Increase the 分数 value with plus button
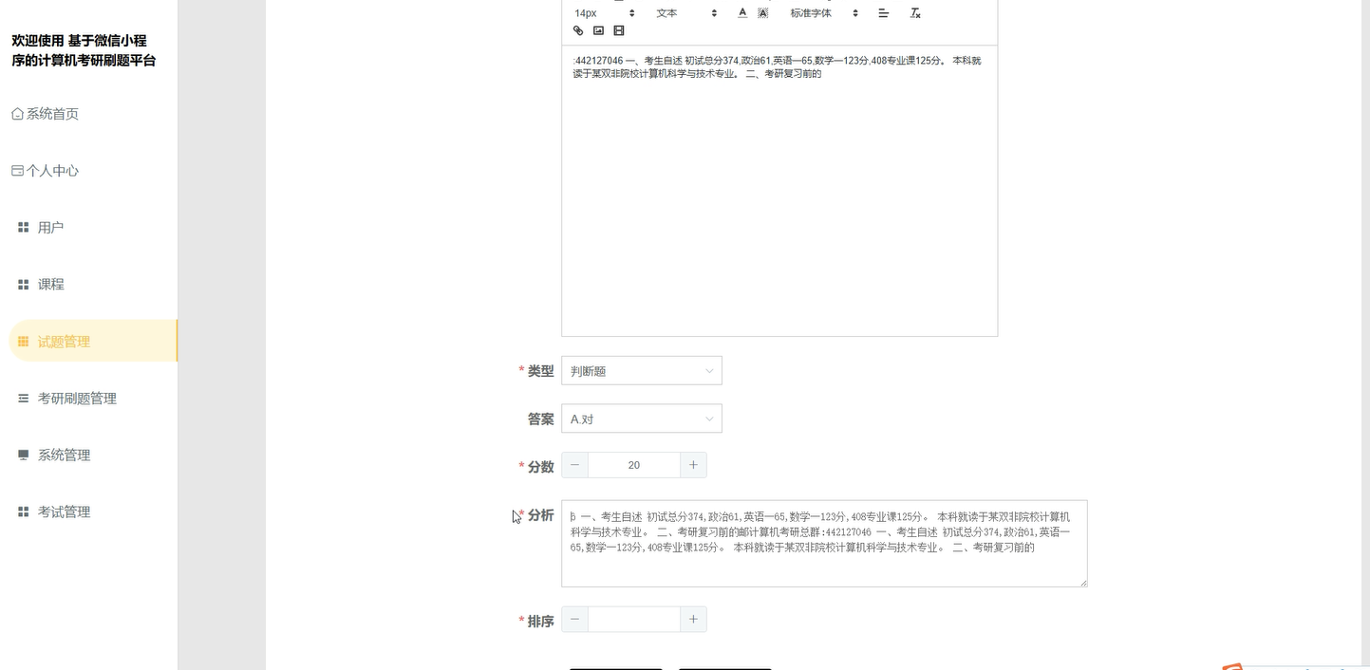 (x=693, y=464)
